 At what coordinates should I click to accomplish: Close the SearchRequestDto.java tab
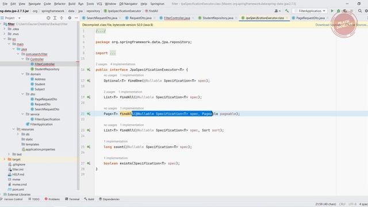tap(120, 18)
